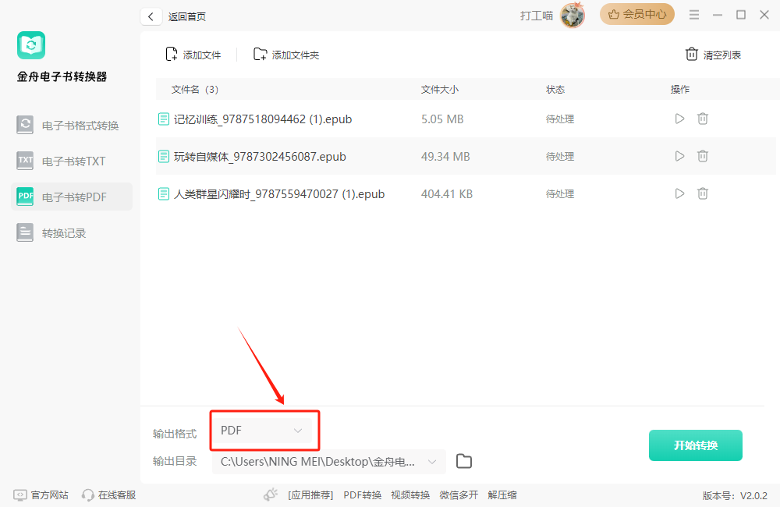Open the 官方网站 link
The image size is (780, 507).
[41, 495]
